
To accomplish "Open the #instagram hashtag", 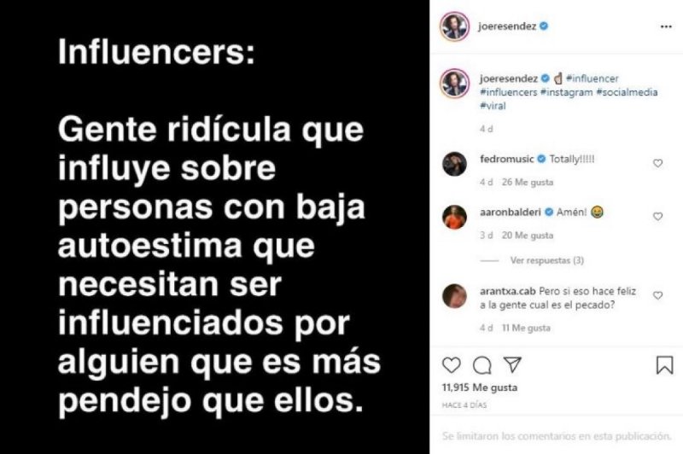I will [567, 92].
